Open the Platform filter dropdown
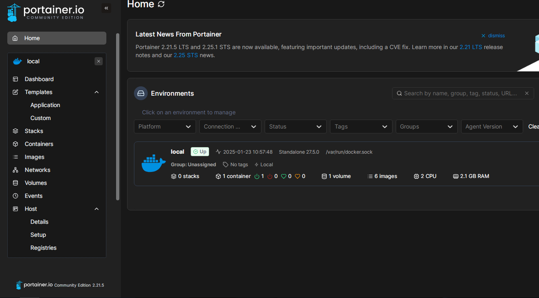 pos(165,126)
